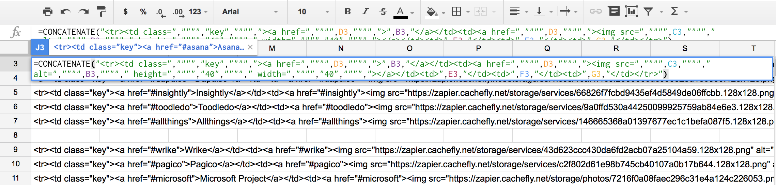Image resolution: width=776 pixels, height=185 pixels.
Task: Select row 4 header
Action: 15,78
